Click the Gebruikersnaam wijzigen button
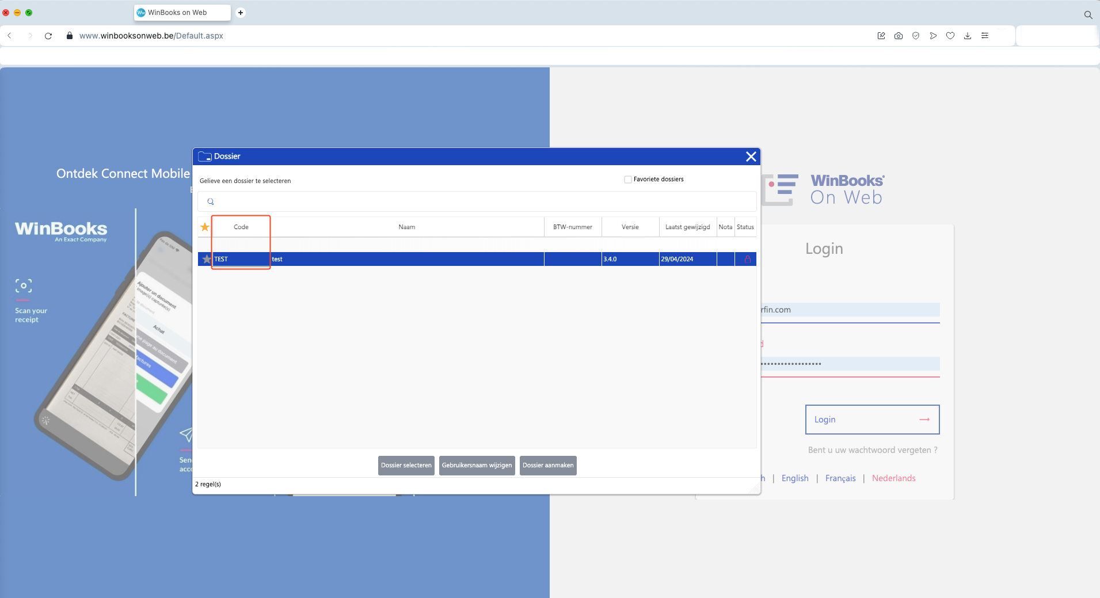1100x598 pixels. [x=477, y=466]
